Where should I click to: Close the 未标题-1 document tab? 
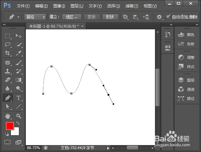82,26
